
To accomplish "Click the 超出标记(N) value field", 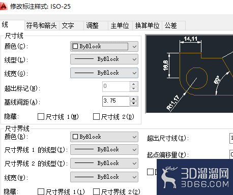I will tap(116, 86).
